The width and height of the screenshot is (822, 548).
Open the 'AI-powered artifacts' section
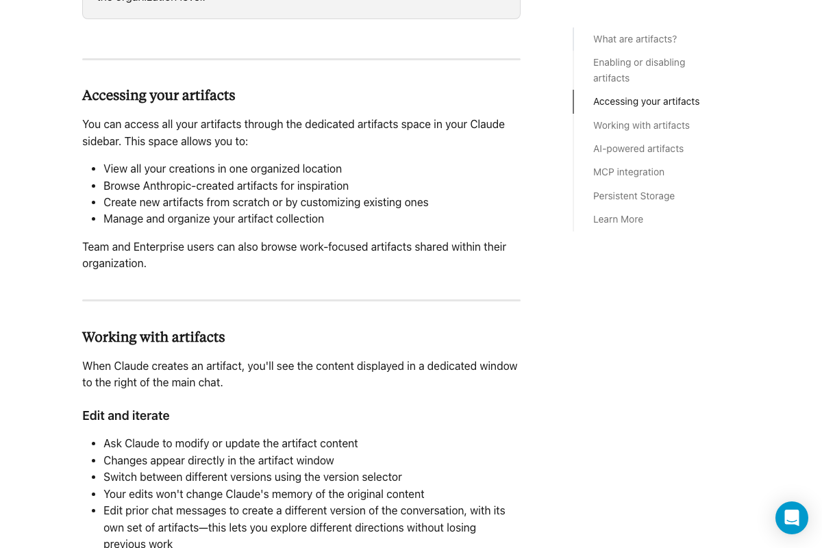tap(638, 149)
